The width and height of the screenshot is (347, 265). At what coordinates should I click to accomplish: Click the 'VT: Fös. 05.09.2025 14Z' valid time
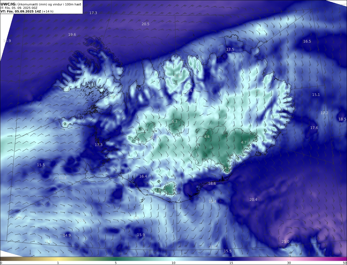point(21,12)
